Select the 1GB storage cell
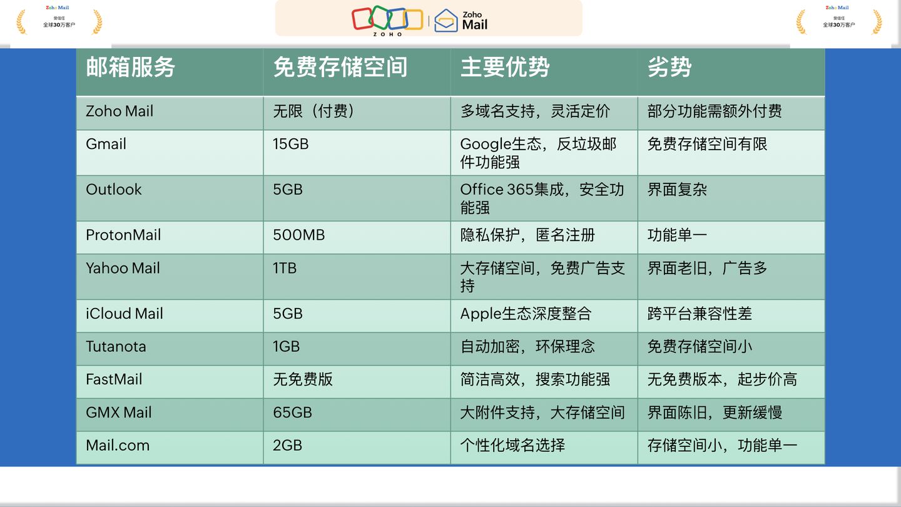Screen dimensions: 901x507 click(x=357, y=349)
